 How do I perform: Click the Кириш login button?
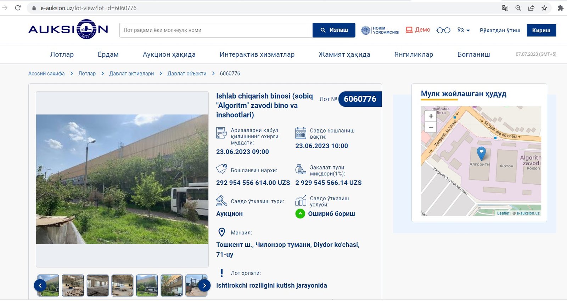[541, 30]
